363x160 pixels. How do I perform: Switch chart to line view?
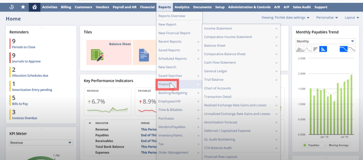[308, 49]
